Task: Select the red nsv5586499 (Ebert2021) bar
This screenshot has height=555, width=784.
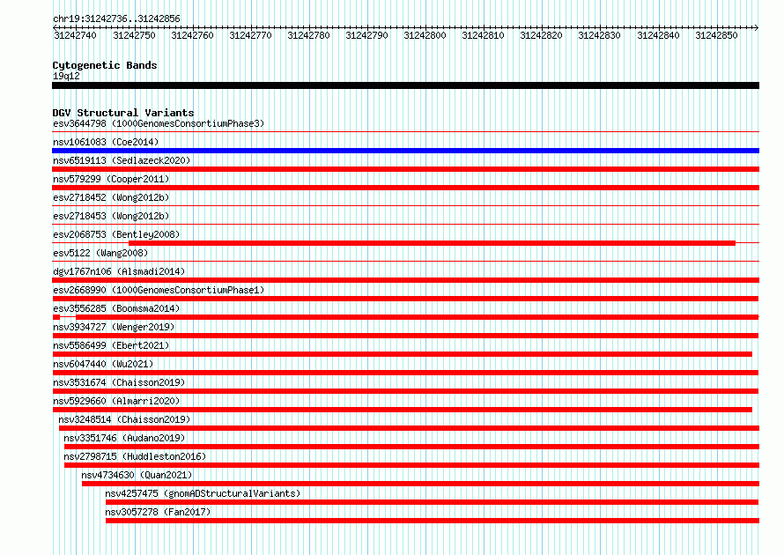Action: (402, 354)
